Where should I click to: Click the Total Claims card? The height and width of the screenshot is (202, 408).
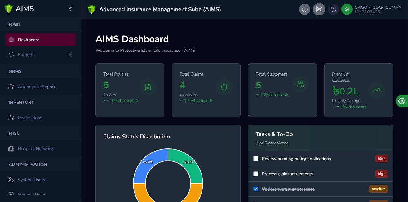click(206, 90)
